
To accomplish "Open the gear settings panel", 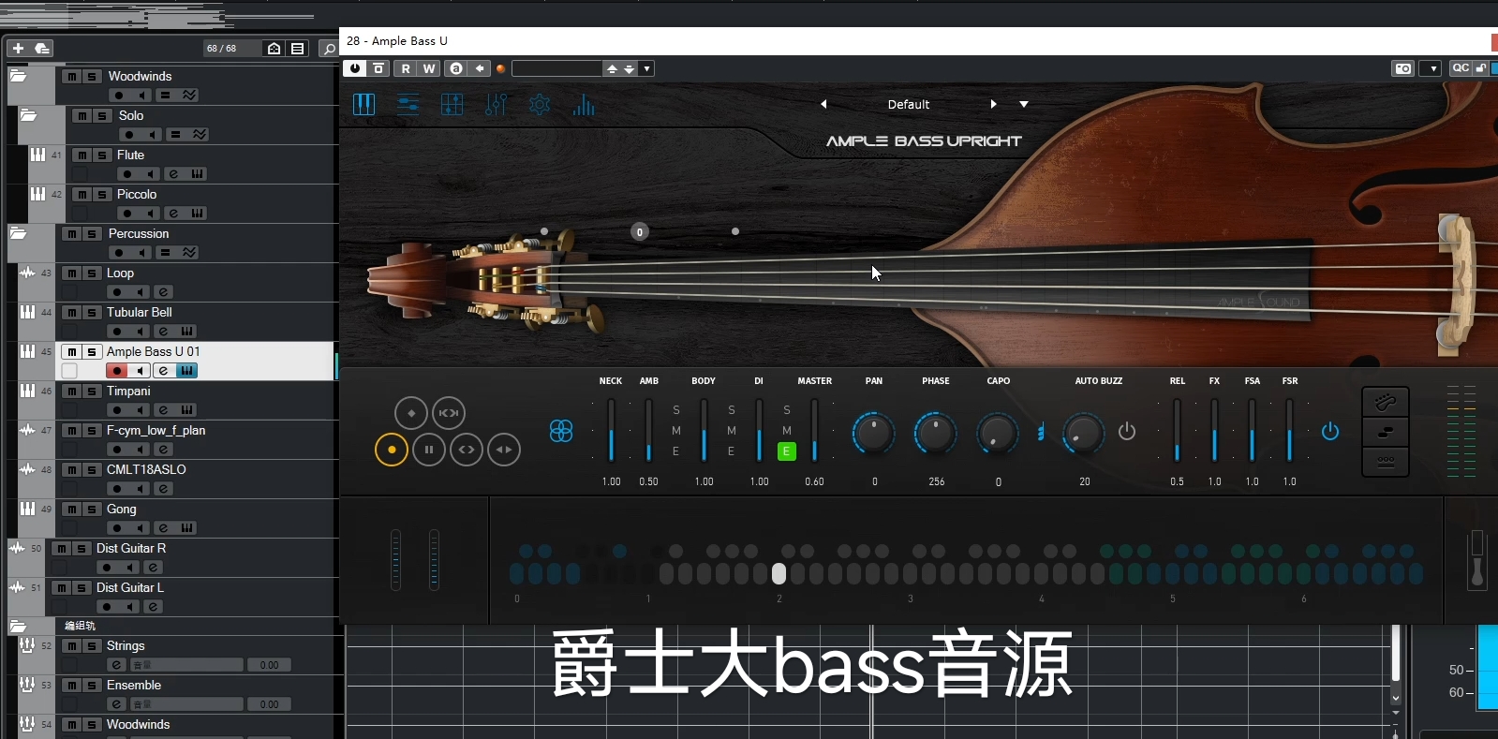I will coord(540,105).
